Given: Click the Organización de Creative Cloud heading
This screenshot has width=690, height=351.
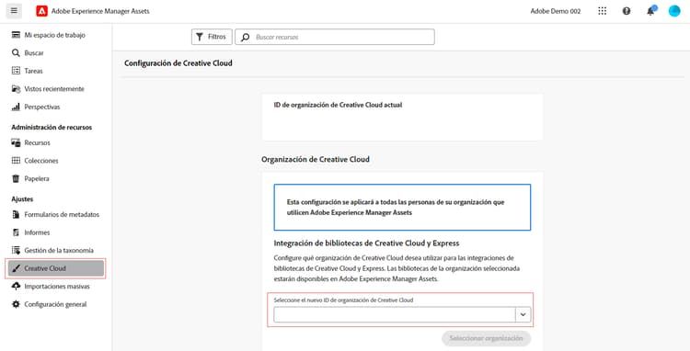Looking at the screenshot, I should 316,159.
